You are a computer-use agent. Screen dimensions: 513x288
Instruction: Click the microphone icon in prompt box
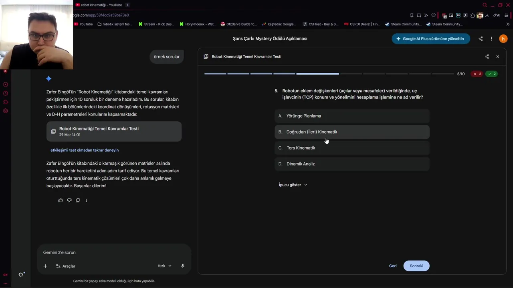pyautogui.click(x=183, y=266)
